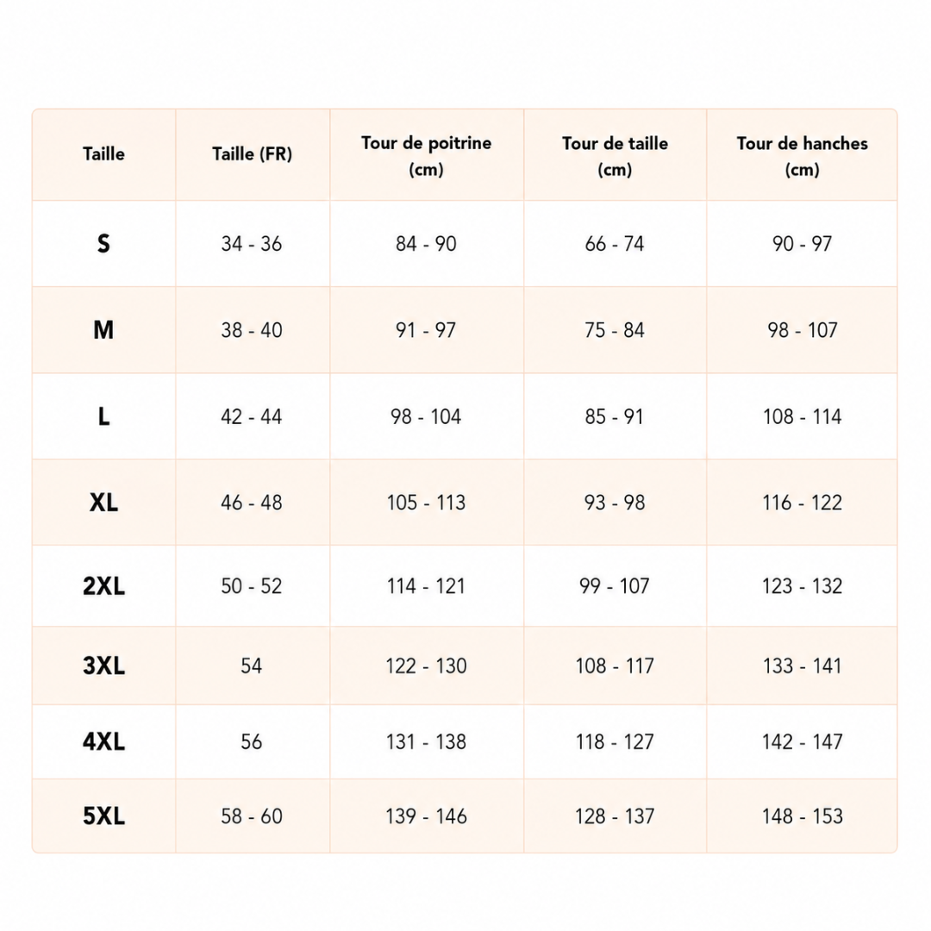Select the M size row label
The image size is (931, 931).
(104, 329)
